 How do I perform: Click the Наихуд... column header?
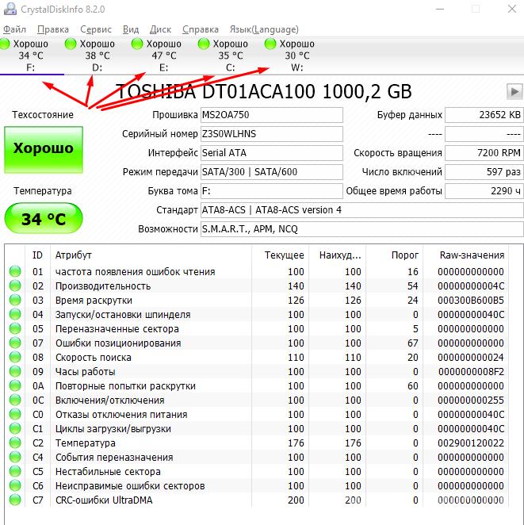[337, 255]
